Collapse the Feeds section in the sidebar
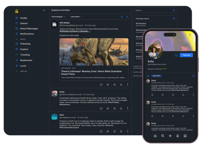This screenshot has width=204, height=146. pyautogui.click(x=17, y=39)
